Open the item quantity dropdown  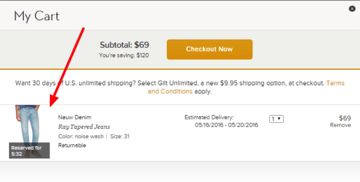pos(276,119)
